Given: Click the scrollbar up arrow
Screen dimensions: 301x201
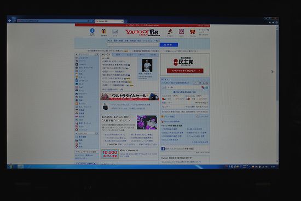Looking at the screenshot, I should click(277, 28).
